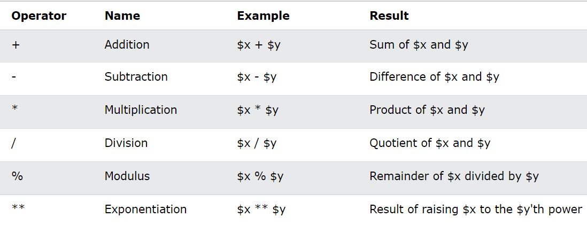
Task: Click the Subtraction name cell
Action: pyautogui.click(x=136, y=77)
